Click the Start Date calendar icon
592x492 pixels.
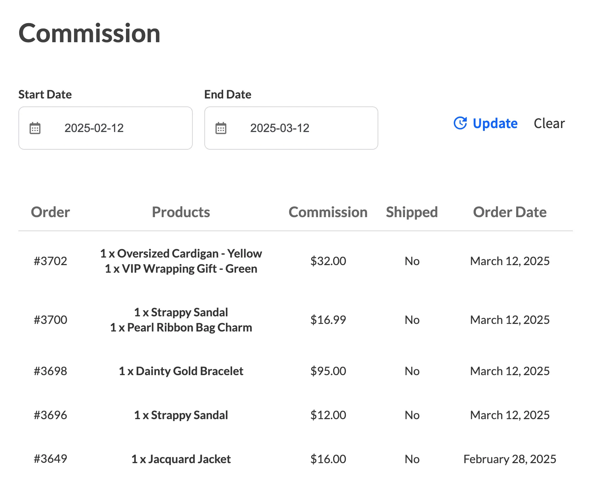[34, 128]
